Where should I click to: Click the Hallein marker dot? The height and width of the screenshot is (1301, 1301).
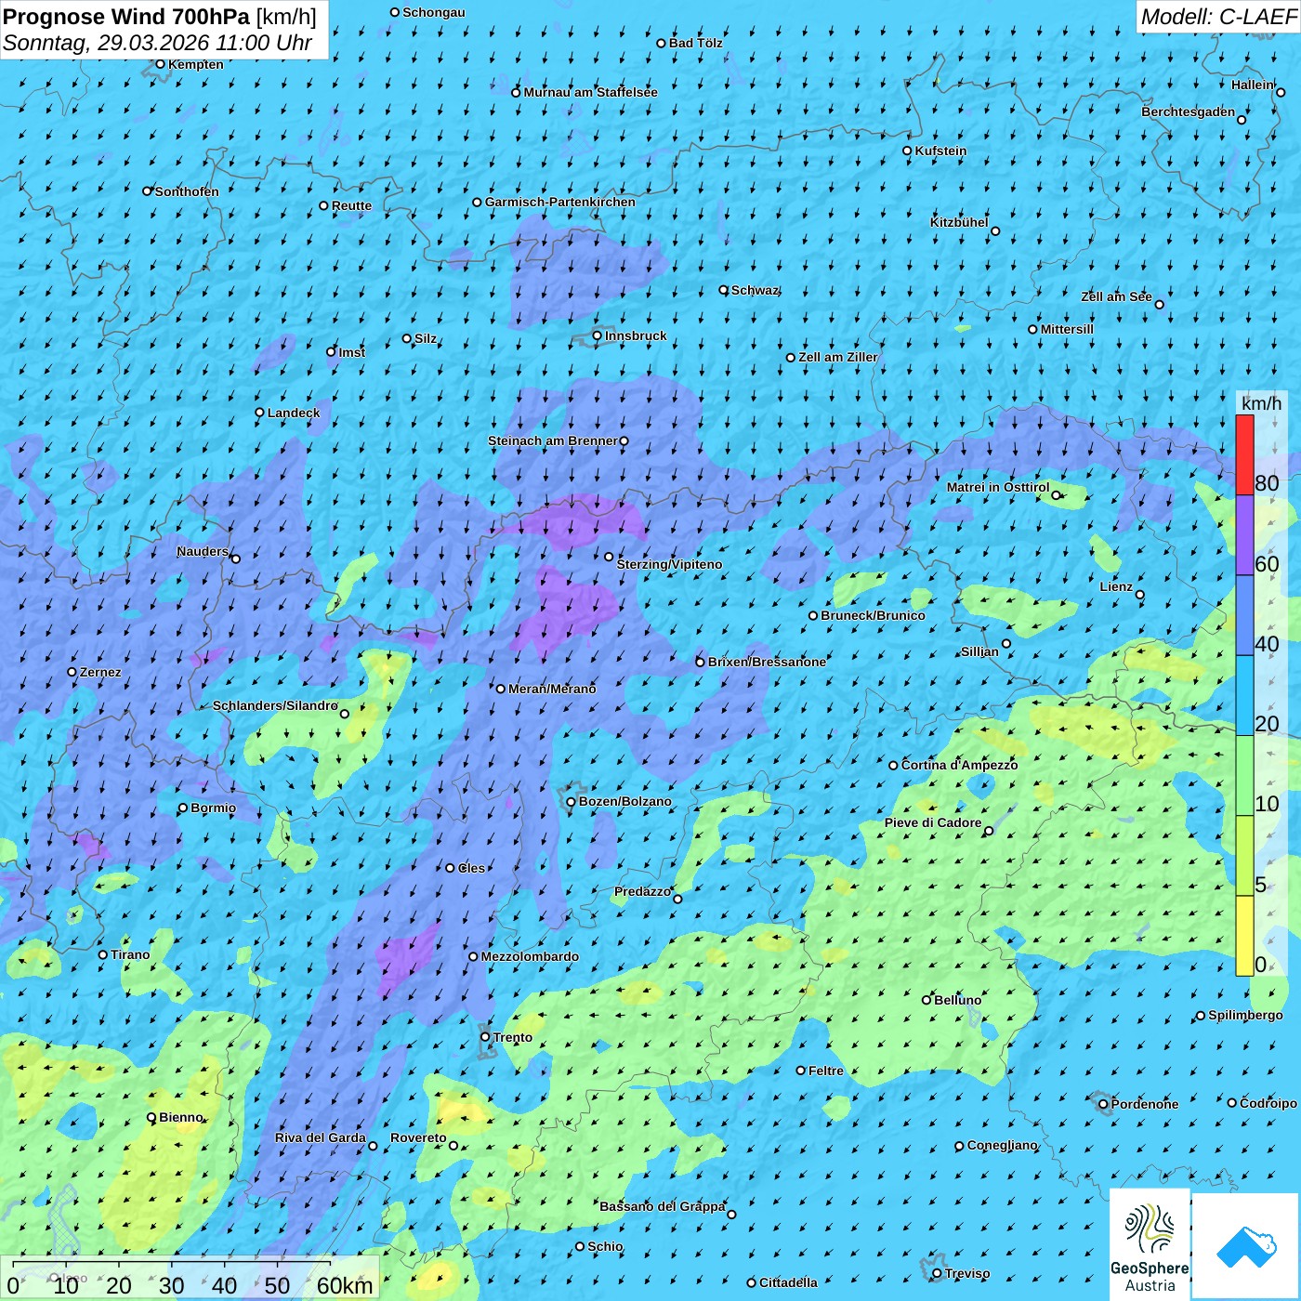pos(1281,92)
